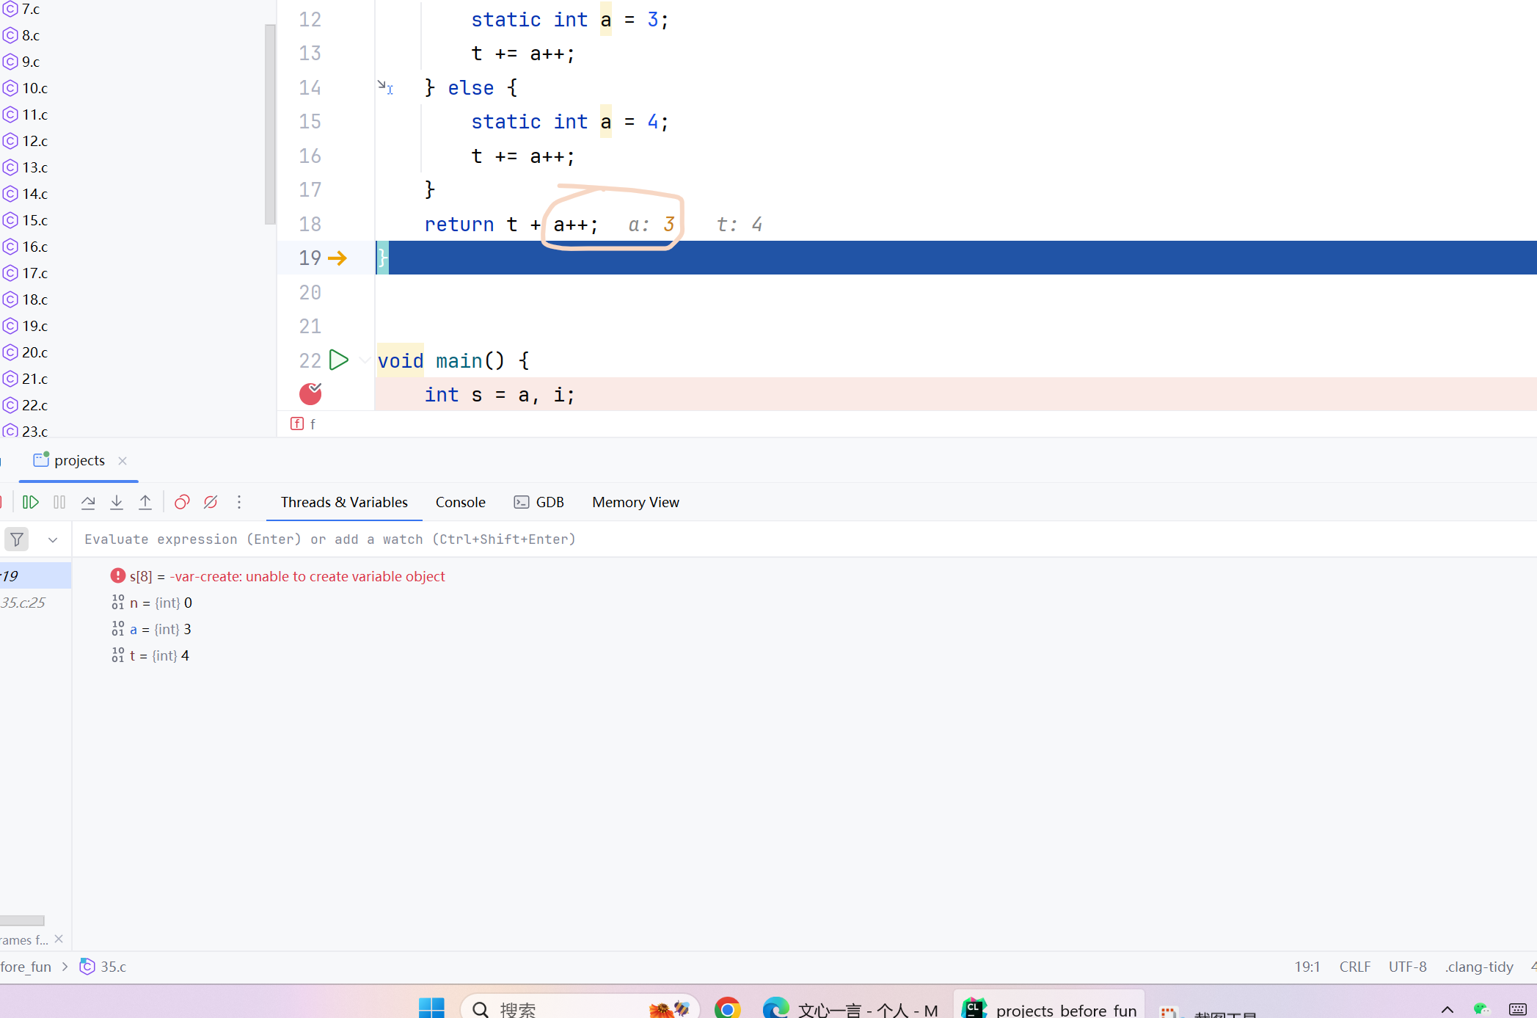Close the projects debug session tab
Image resolution: width=1537 pixels, height=1018 pixels.
coord(123,461)
